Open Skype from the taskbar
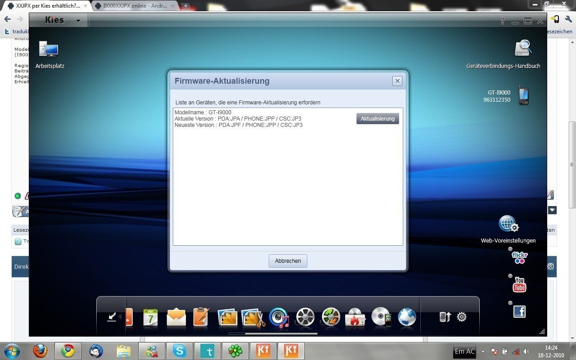The height and width of the screenshot is (360, 576). click(x=180, y=351)
